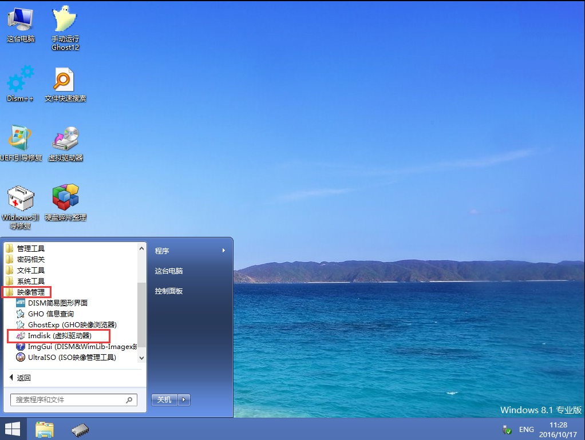Image resolution: width=585 pixels, height=440 pixels.
Task: Click the 关机 shutdown button
Action: pos(164,400)
